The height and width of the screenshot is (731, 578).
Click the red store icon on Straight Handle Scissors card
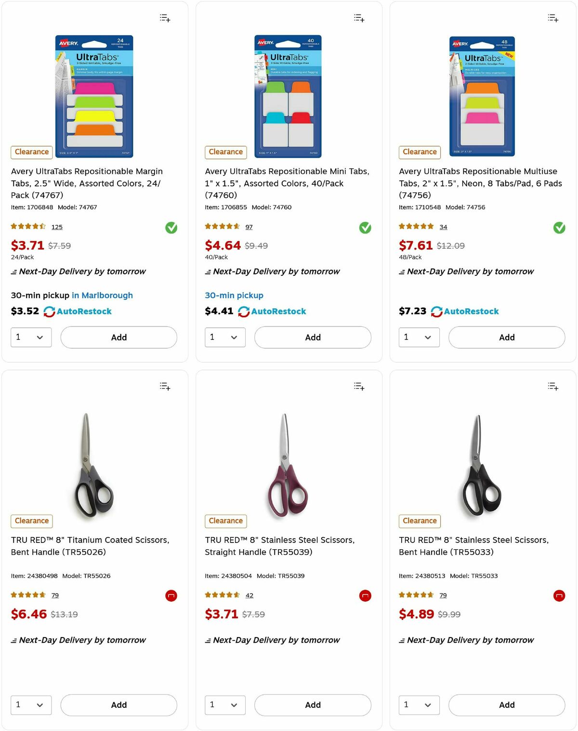coord(365,596)
